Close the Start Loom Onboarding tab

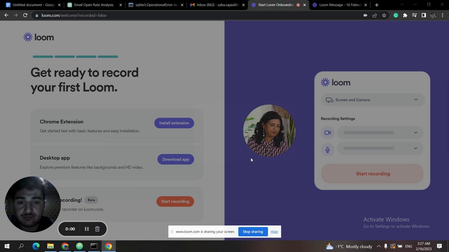(x=304, y=5)
